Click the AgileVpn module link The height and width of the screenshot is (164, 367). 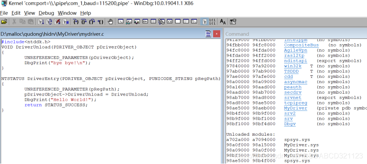tap(296, 50)
